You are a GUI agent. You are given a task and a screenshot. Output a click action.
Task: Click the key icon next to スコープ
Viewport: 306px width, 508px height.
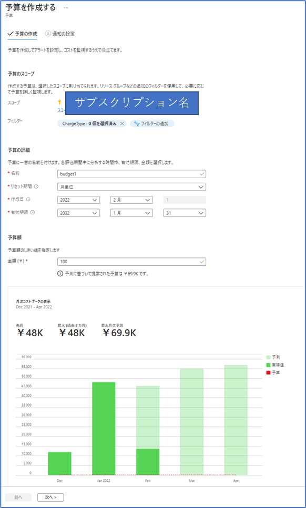(x=59, y=102)
